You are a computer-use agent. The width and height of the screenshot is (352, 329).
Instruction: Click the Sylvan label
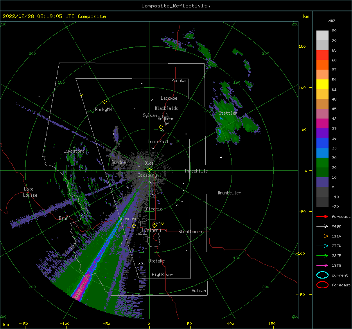150,115
